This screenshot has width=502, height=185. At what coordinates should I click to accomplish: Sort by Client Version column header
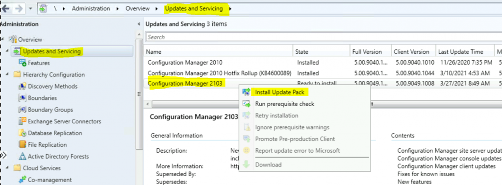pos(414,52)
